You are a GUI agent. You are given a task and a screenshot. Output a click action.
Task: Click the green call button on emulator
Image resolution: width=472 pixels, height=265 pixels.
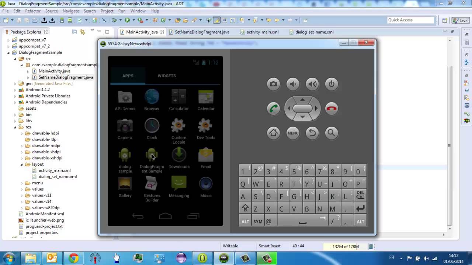(x=273, y=109)
